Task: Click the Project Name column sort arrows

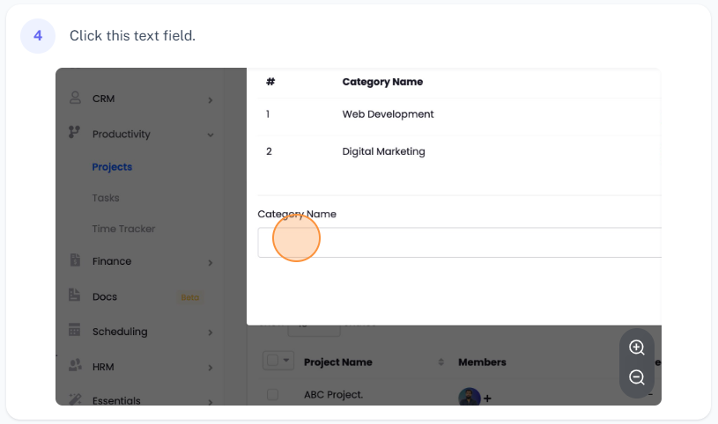Action: 440,362
